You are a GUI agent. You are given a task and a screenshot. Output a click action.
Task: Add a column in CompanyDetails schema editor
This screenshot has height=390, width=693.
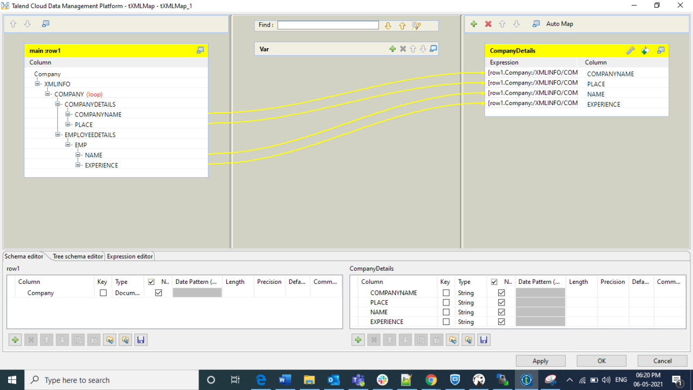pos(357,340)
